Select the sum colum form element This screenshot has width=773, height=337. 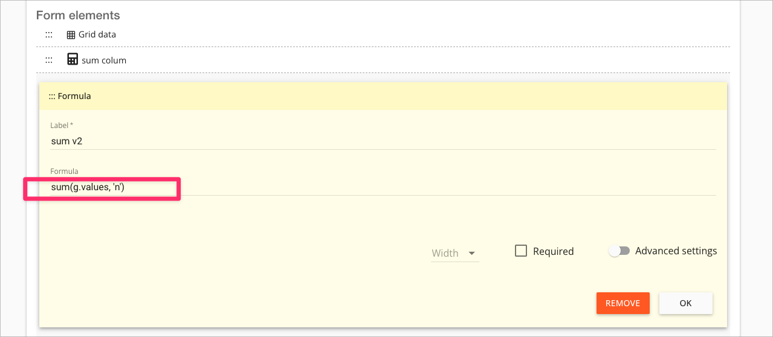104,60
